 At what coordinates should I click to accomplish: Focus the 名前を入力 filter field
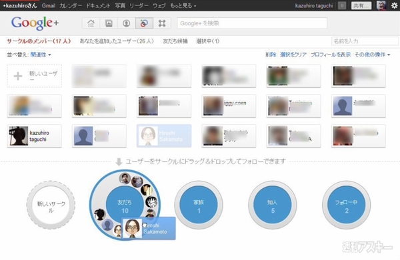pyautogui.click(x=365, y=41)
